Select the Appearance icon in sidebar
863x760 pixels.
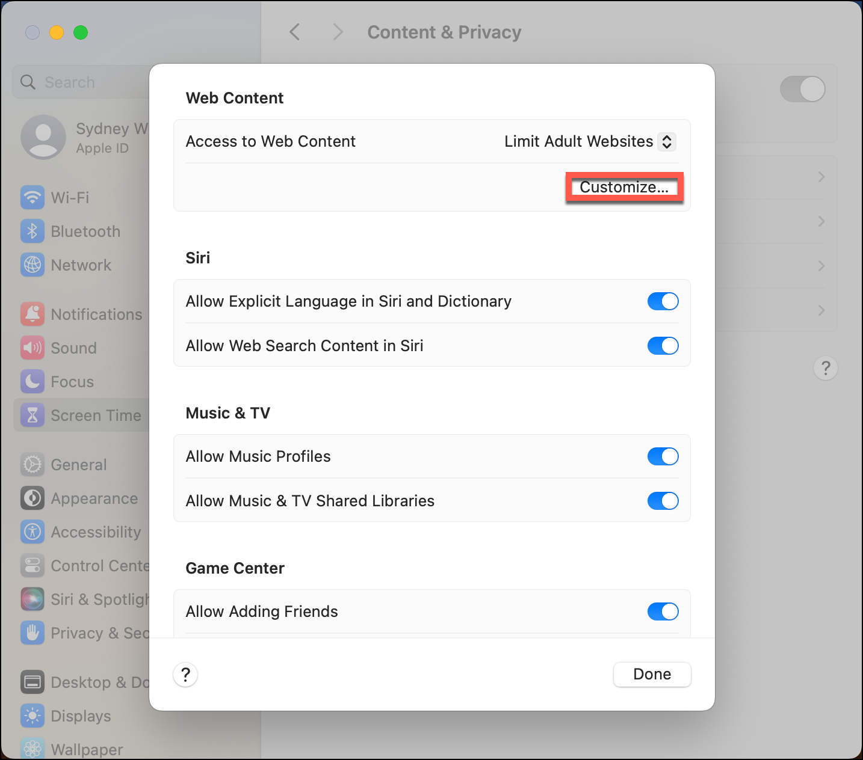(32, 498)
